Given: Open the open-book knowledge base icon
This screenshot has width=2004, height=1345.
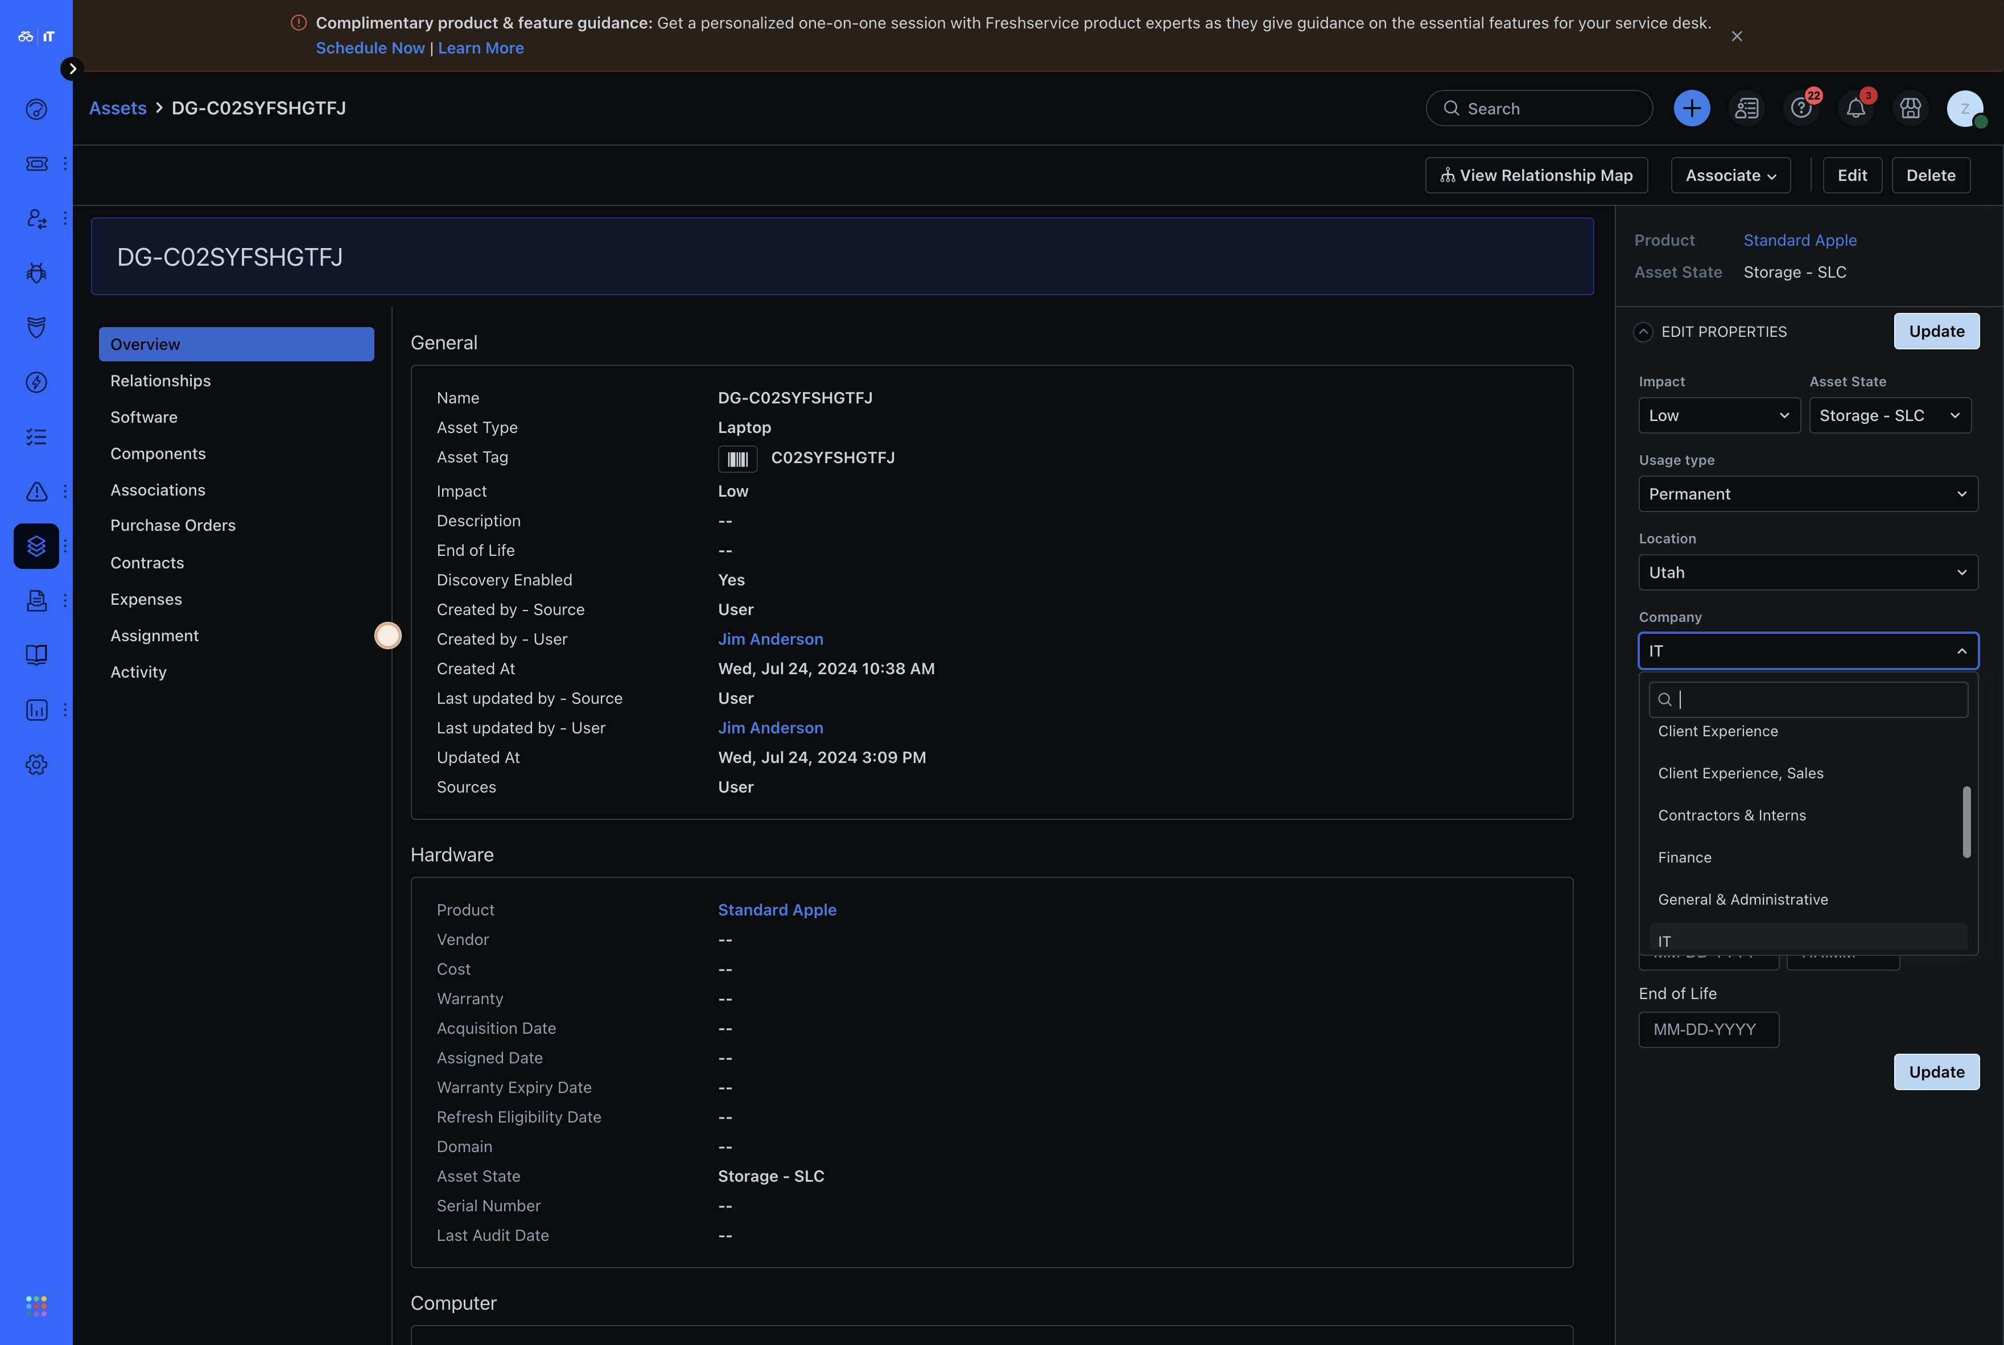Looking at the screenshot, I should click(x=36, y=655).
